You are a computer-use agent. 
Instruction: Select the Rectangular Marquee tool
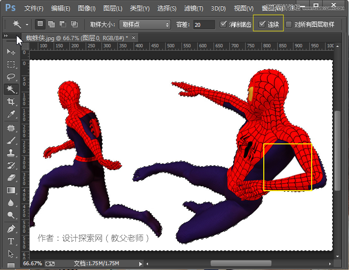click(11, 64)
